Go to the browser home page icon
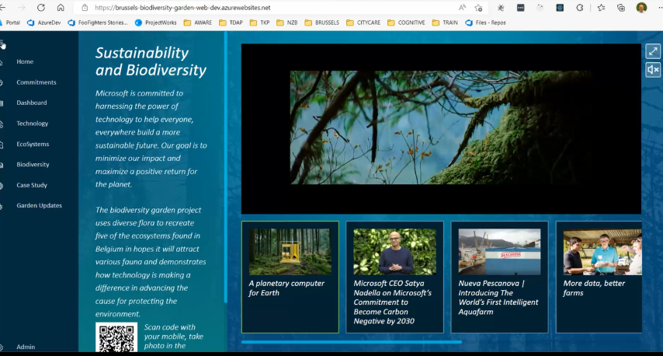Screen dimensions: 663x356 tap(61, 7)
